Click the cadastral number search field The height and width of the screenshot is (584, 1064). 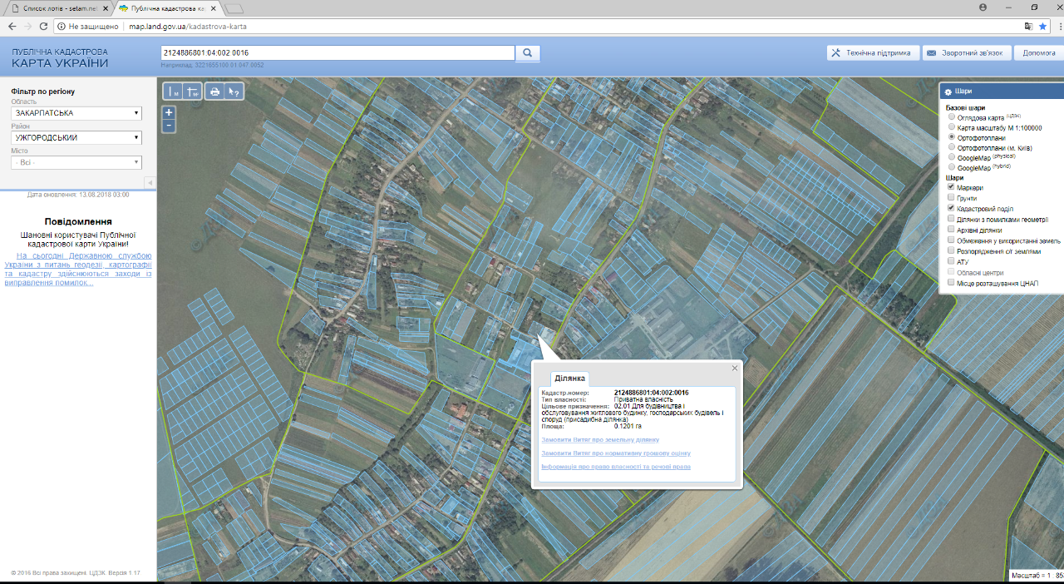click(x=337, y=52)
